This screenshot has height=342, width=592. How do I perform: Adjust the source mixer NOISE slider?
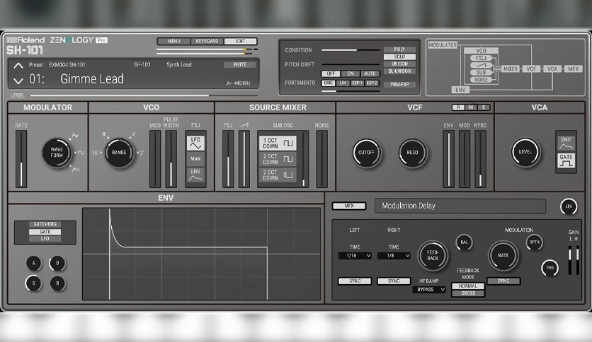click(x=321, y=159)
